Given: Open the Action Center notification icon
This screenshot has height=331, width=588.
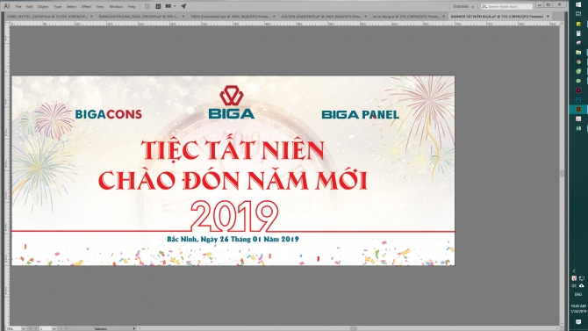Looking at the screenshot, I should coord(578,322).
